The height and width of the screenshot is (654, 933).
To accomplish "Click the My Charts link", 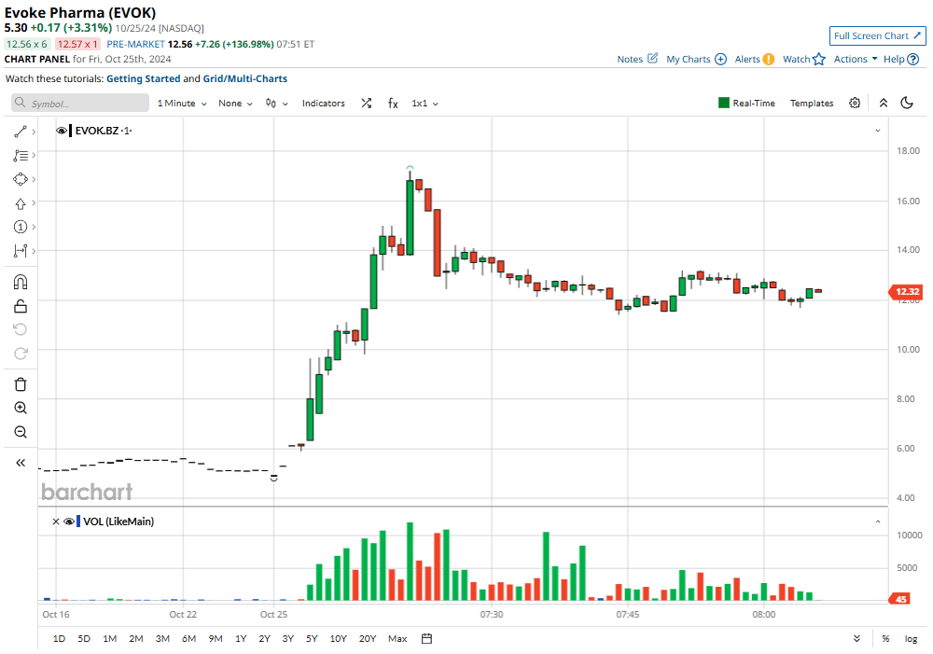I will pos(689,59).
